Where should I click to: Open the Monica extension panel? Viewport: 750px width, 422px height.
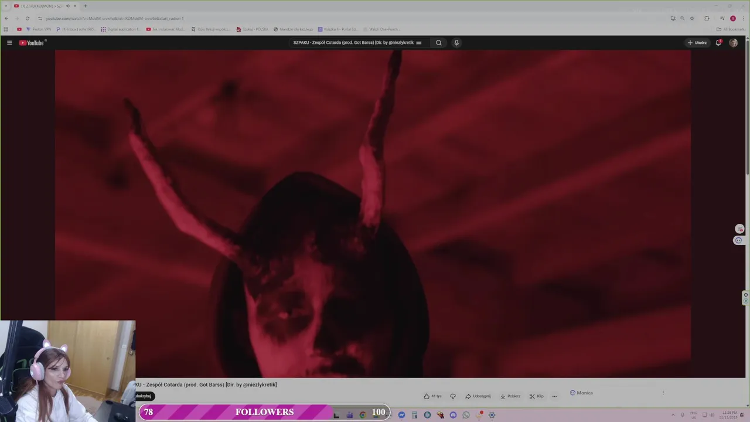click(581, 393)
